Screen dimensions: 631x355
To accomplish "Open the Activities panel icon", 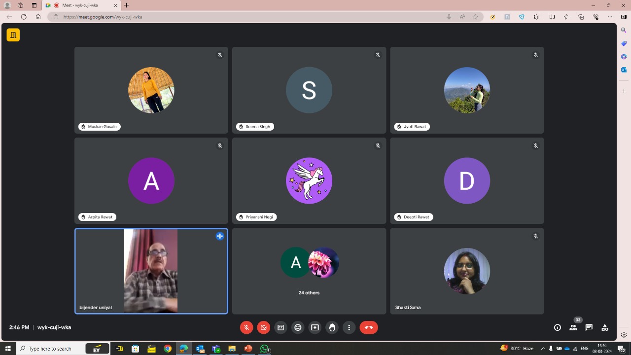I will (x=605, y=327).
